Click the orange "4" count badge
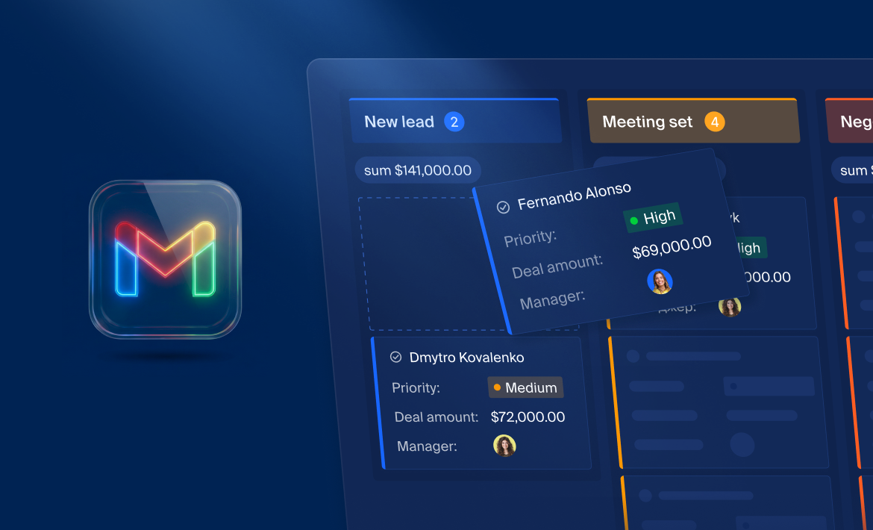This screenshot has width=873, height=530. coord(714,122)
